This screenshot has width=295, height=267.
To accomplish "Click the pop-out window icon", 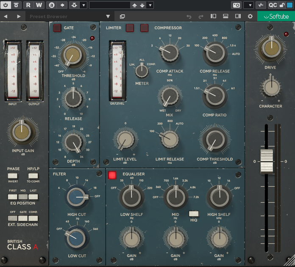I will tap(122, 17).
